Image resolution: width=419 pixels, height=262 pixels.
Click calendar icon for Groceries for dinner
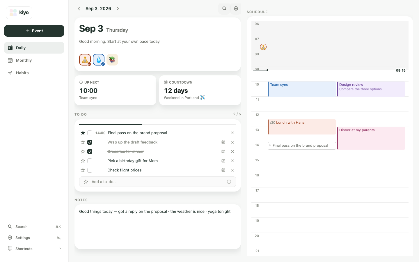tap(223, 151)
